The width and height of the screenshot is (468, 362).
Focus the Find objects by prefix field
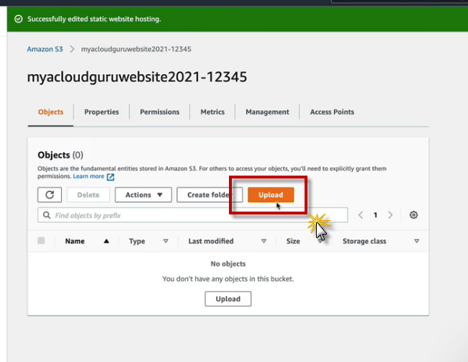pyautogui.click(x=192, y=215)
